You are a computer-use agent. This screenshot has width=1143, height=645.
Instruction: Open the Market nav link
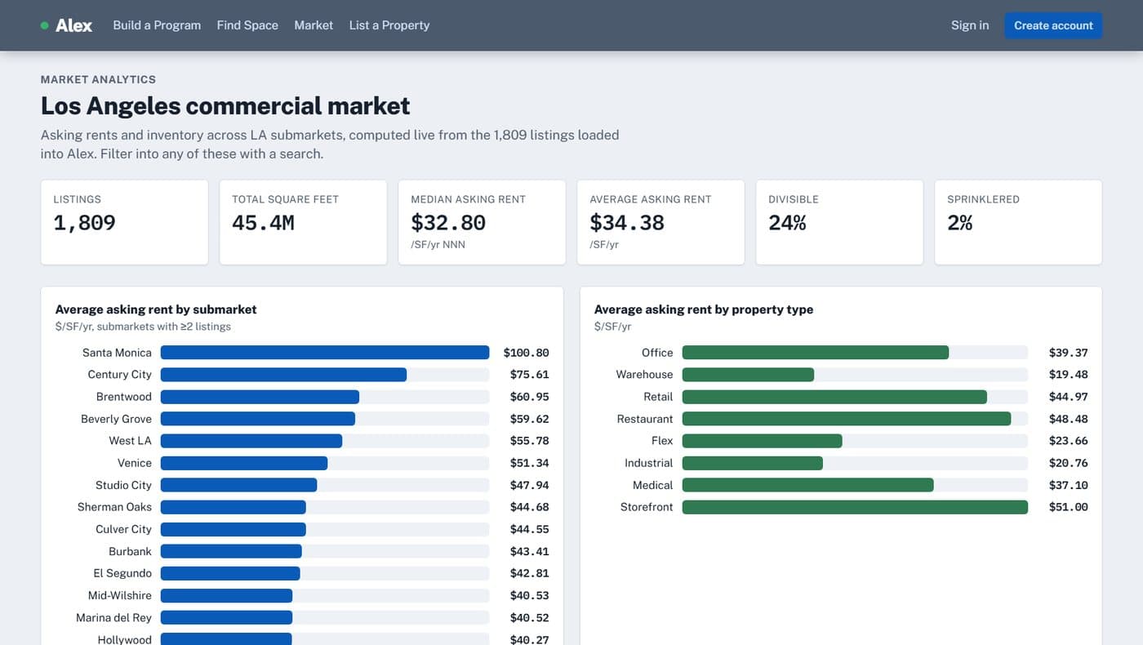click(x=314, y=25)
